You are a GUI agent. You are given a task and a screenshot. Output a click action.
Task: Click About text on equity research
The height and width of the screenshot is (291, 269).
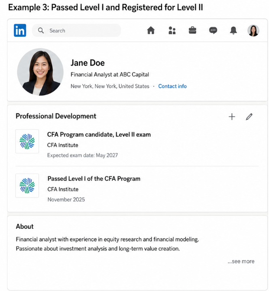(x=107, y=240)
